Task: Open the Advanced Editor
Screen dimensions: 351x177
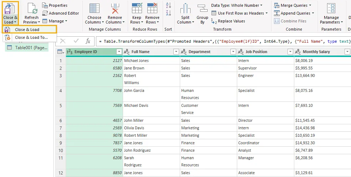Action: click(x=61, y=13)
